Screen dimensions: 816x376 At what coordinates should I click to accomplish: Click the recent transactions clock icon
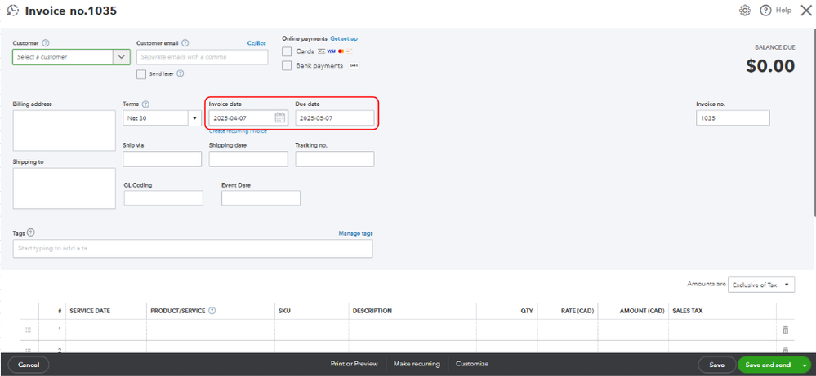coord(13,11)
